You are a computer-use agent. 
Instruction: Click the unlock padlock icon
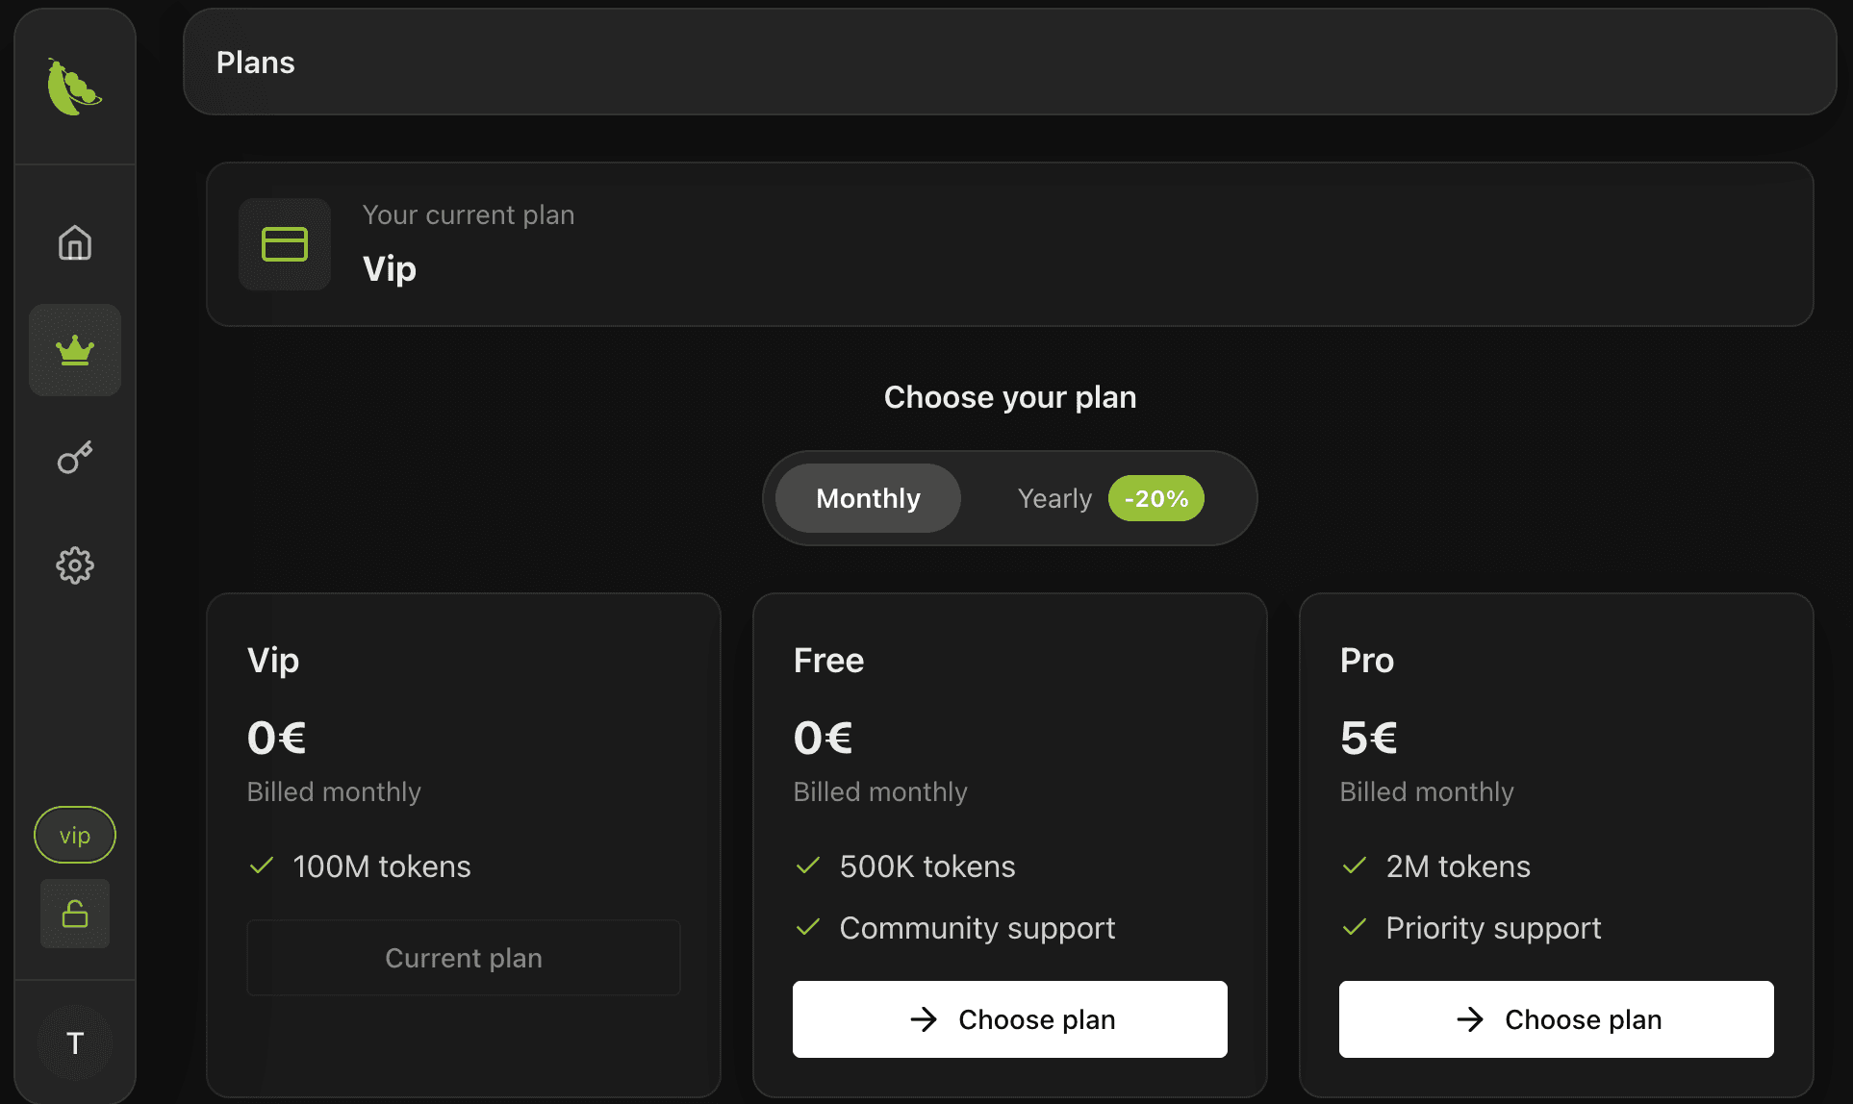click(75, 914)
